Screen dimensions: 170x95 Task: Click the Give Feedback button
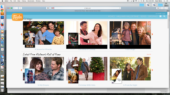(x=164, y=92)
